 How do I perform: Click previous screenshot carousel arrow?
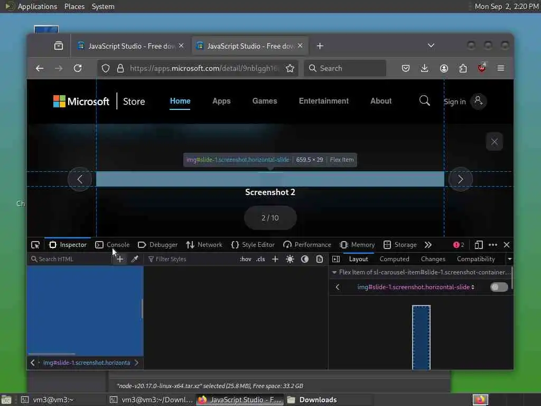[x=80, y=179]
